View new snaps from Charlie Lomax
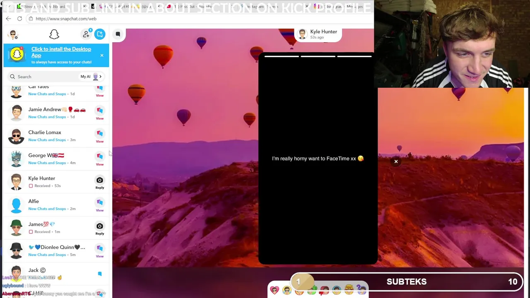 coord(100,136)
